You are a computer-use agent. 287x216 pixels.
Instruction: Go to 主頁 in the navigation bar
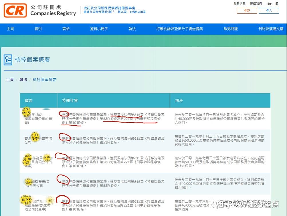pyautogui.click(x=10, y=29)
